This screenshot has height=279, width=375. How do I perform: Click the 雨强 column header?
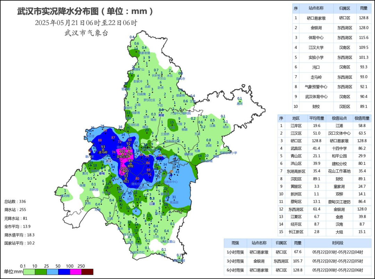[x=235, y=243]
